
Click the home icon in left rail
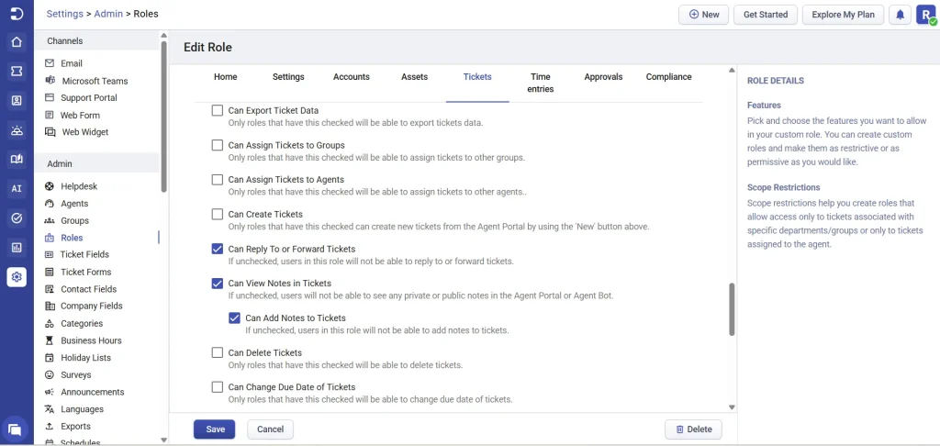[x=17, y=42]
